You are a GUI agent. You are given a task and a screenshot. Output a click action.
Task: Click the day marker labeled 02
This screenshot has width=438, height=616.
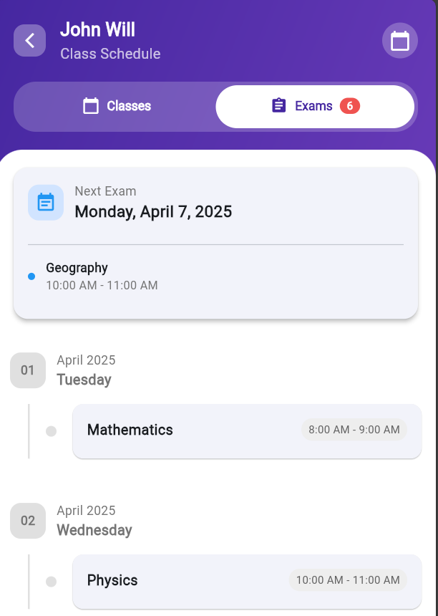tap(27, 521)
